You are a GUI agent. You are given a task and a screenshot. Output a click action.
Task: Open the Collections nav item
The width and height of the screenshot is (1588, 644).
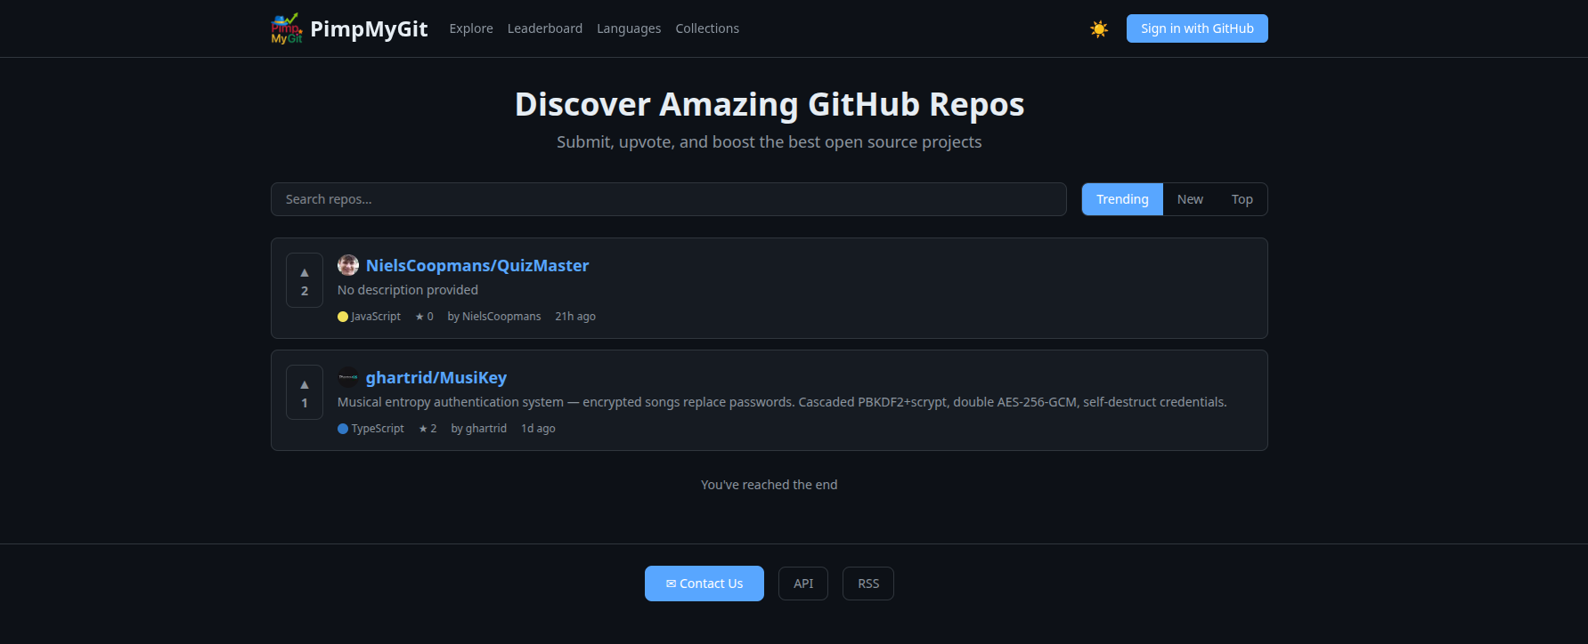coord(707,28)
